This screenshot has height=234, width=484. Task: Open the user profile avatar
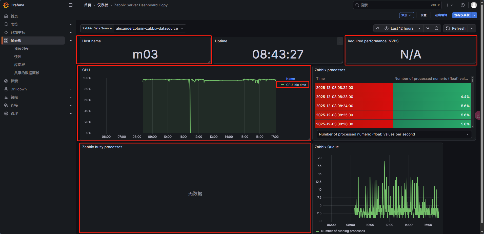coord(474,5)
